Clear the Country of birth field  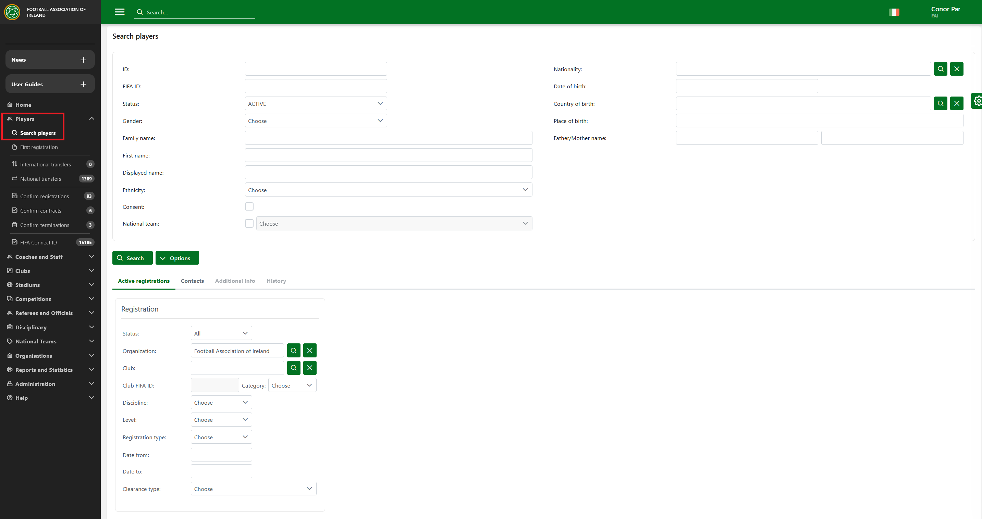click(x=956, y=104)
